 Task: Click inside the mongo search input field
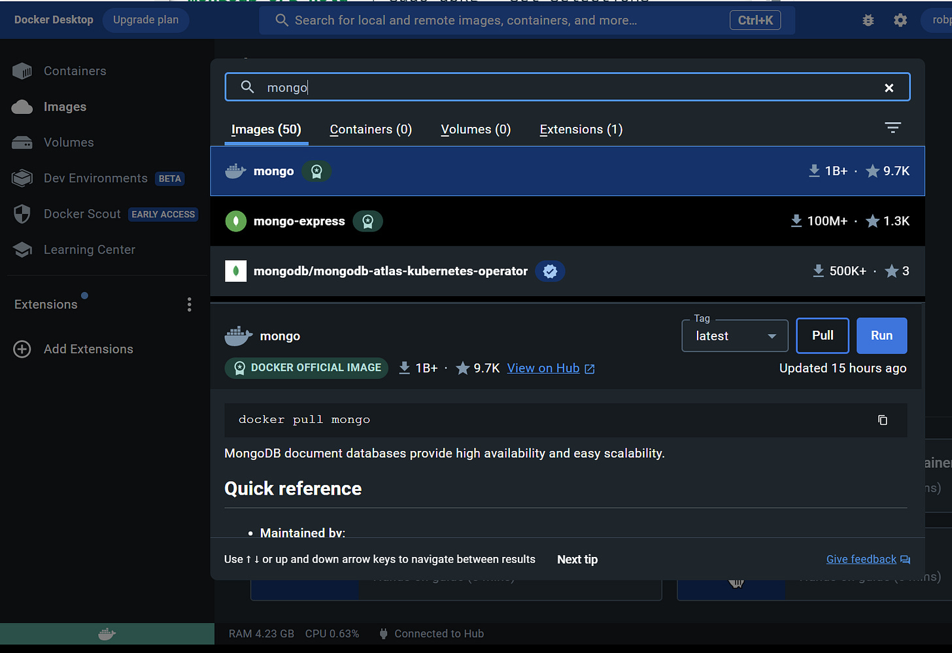coord(568,87)
